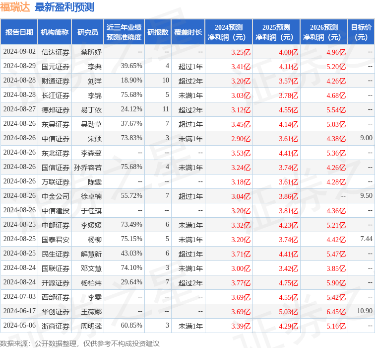Select the 中信建投 institution cell
Image resolution: width=375 pixels, height=348 pixels.
(x=56, y=210)
